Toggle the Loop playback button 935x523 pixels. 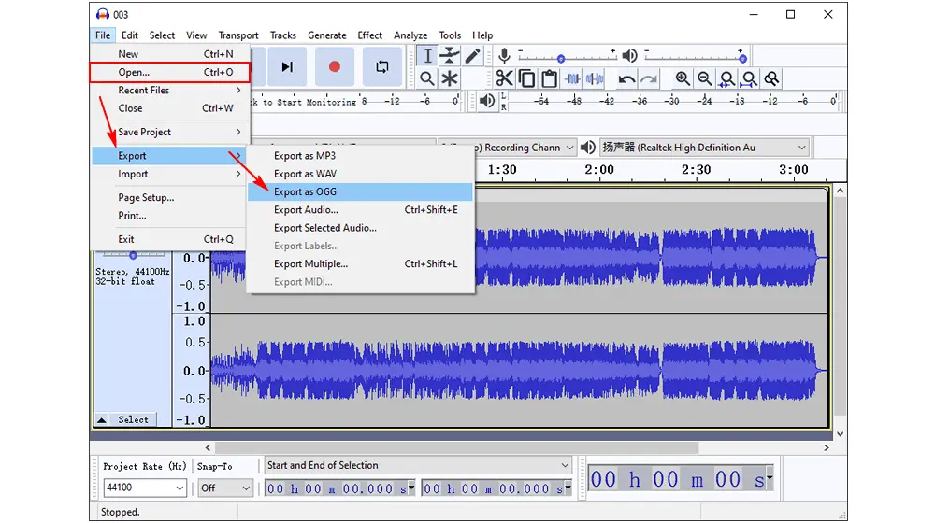tap(382, 66)
